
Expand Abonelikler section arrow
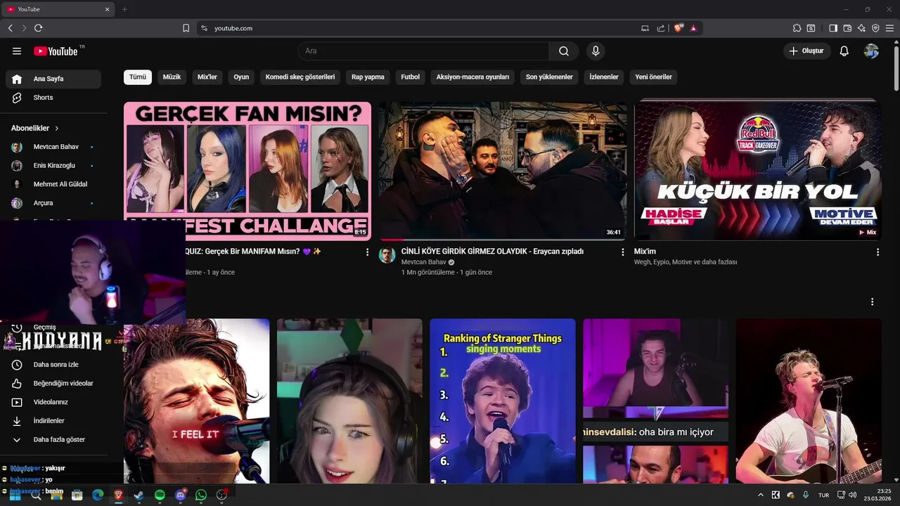(x=57, y=129)
